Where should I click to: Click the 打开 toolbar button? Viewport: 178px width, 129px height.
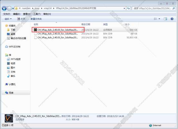21,19
